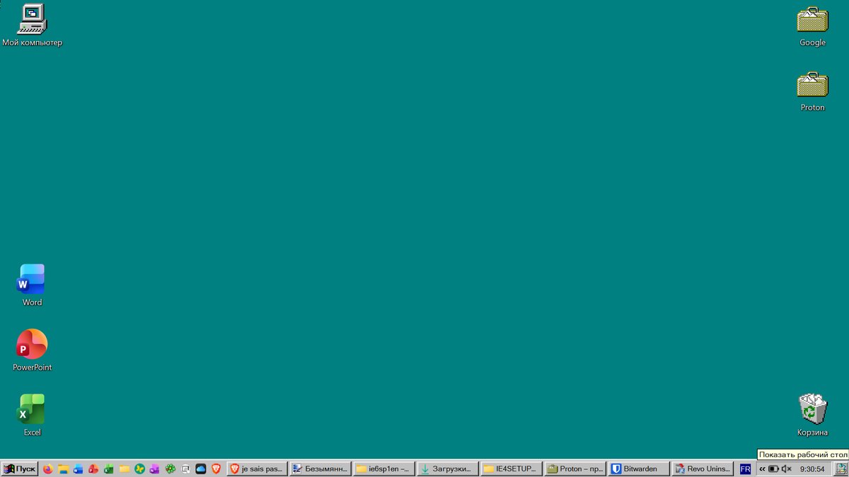Switch to the IE4SETUP folder taskbar window

(x=512, y=469)
